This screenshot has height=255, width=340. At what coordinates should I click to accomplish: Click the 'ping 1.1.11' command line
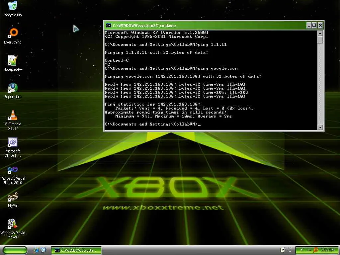pyautogui.click(x=166, y=44)
